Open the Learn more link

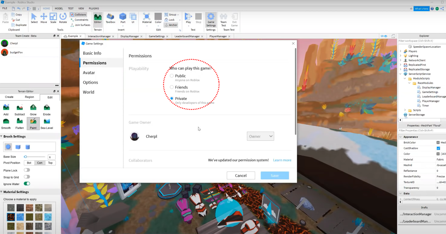(x=282, y=160)
